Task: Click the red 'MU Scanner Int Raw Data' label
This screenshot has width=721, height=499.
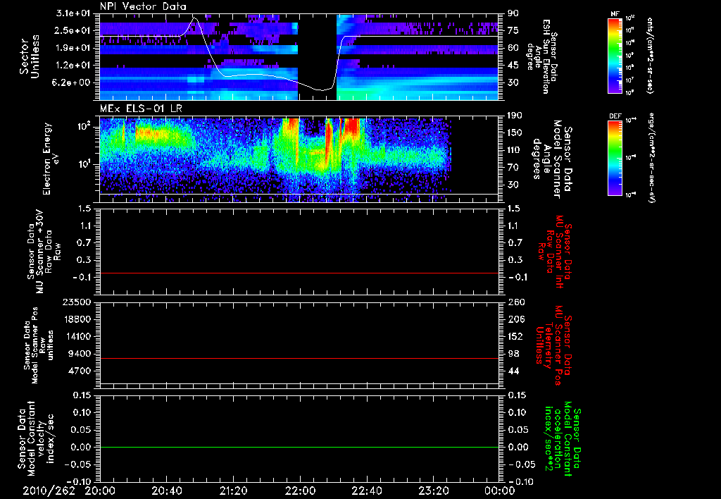Action: point(555,252)
